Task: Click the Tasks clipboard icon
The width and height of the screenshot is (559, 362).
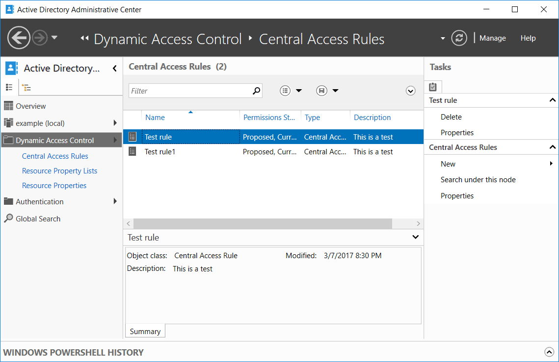Action: point(433,87)
